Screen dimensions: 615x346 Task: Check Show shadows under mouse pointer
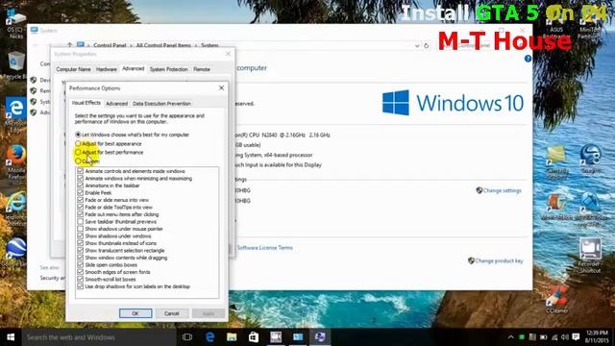[x=81, y=229]
